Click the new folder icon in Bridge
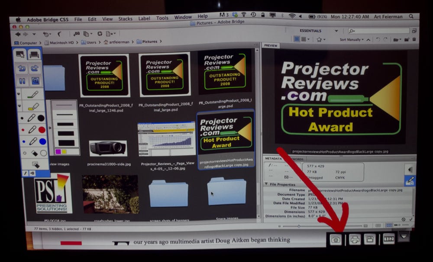Screen dimensions: 433x262 (x=407, y=40)
